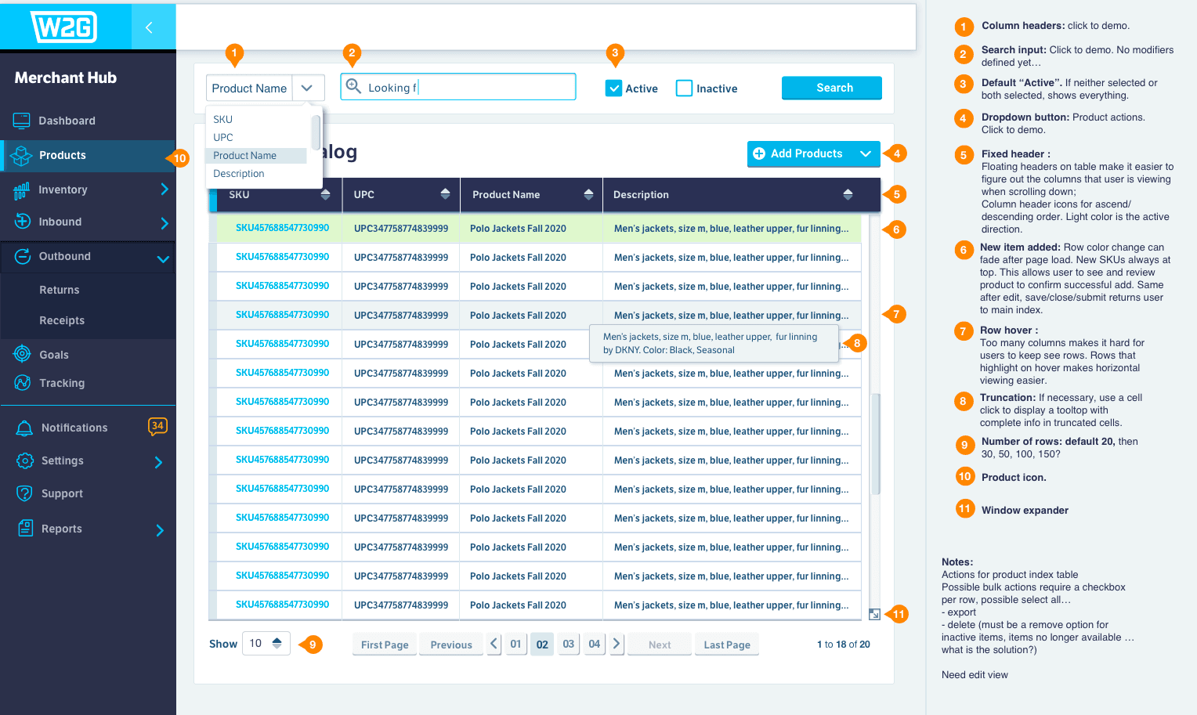The width and height of the screenshot is (1197, 715).
Task: Check the Inactive checkbox
Action: click(684, 88)
